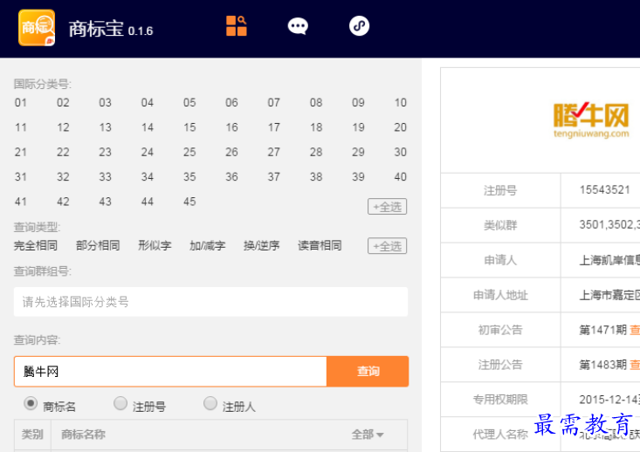This screenshot has height=452, width=640.
Task: Click the mini-program link icon
Action: (x=359, y=26)
